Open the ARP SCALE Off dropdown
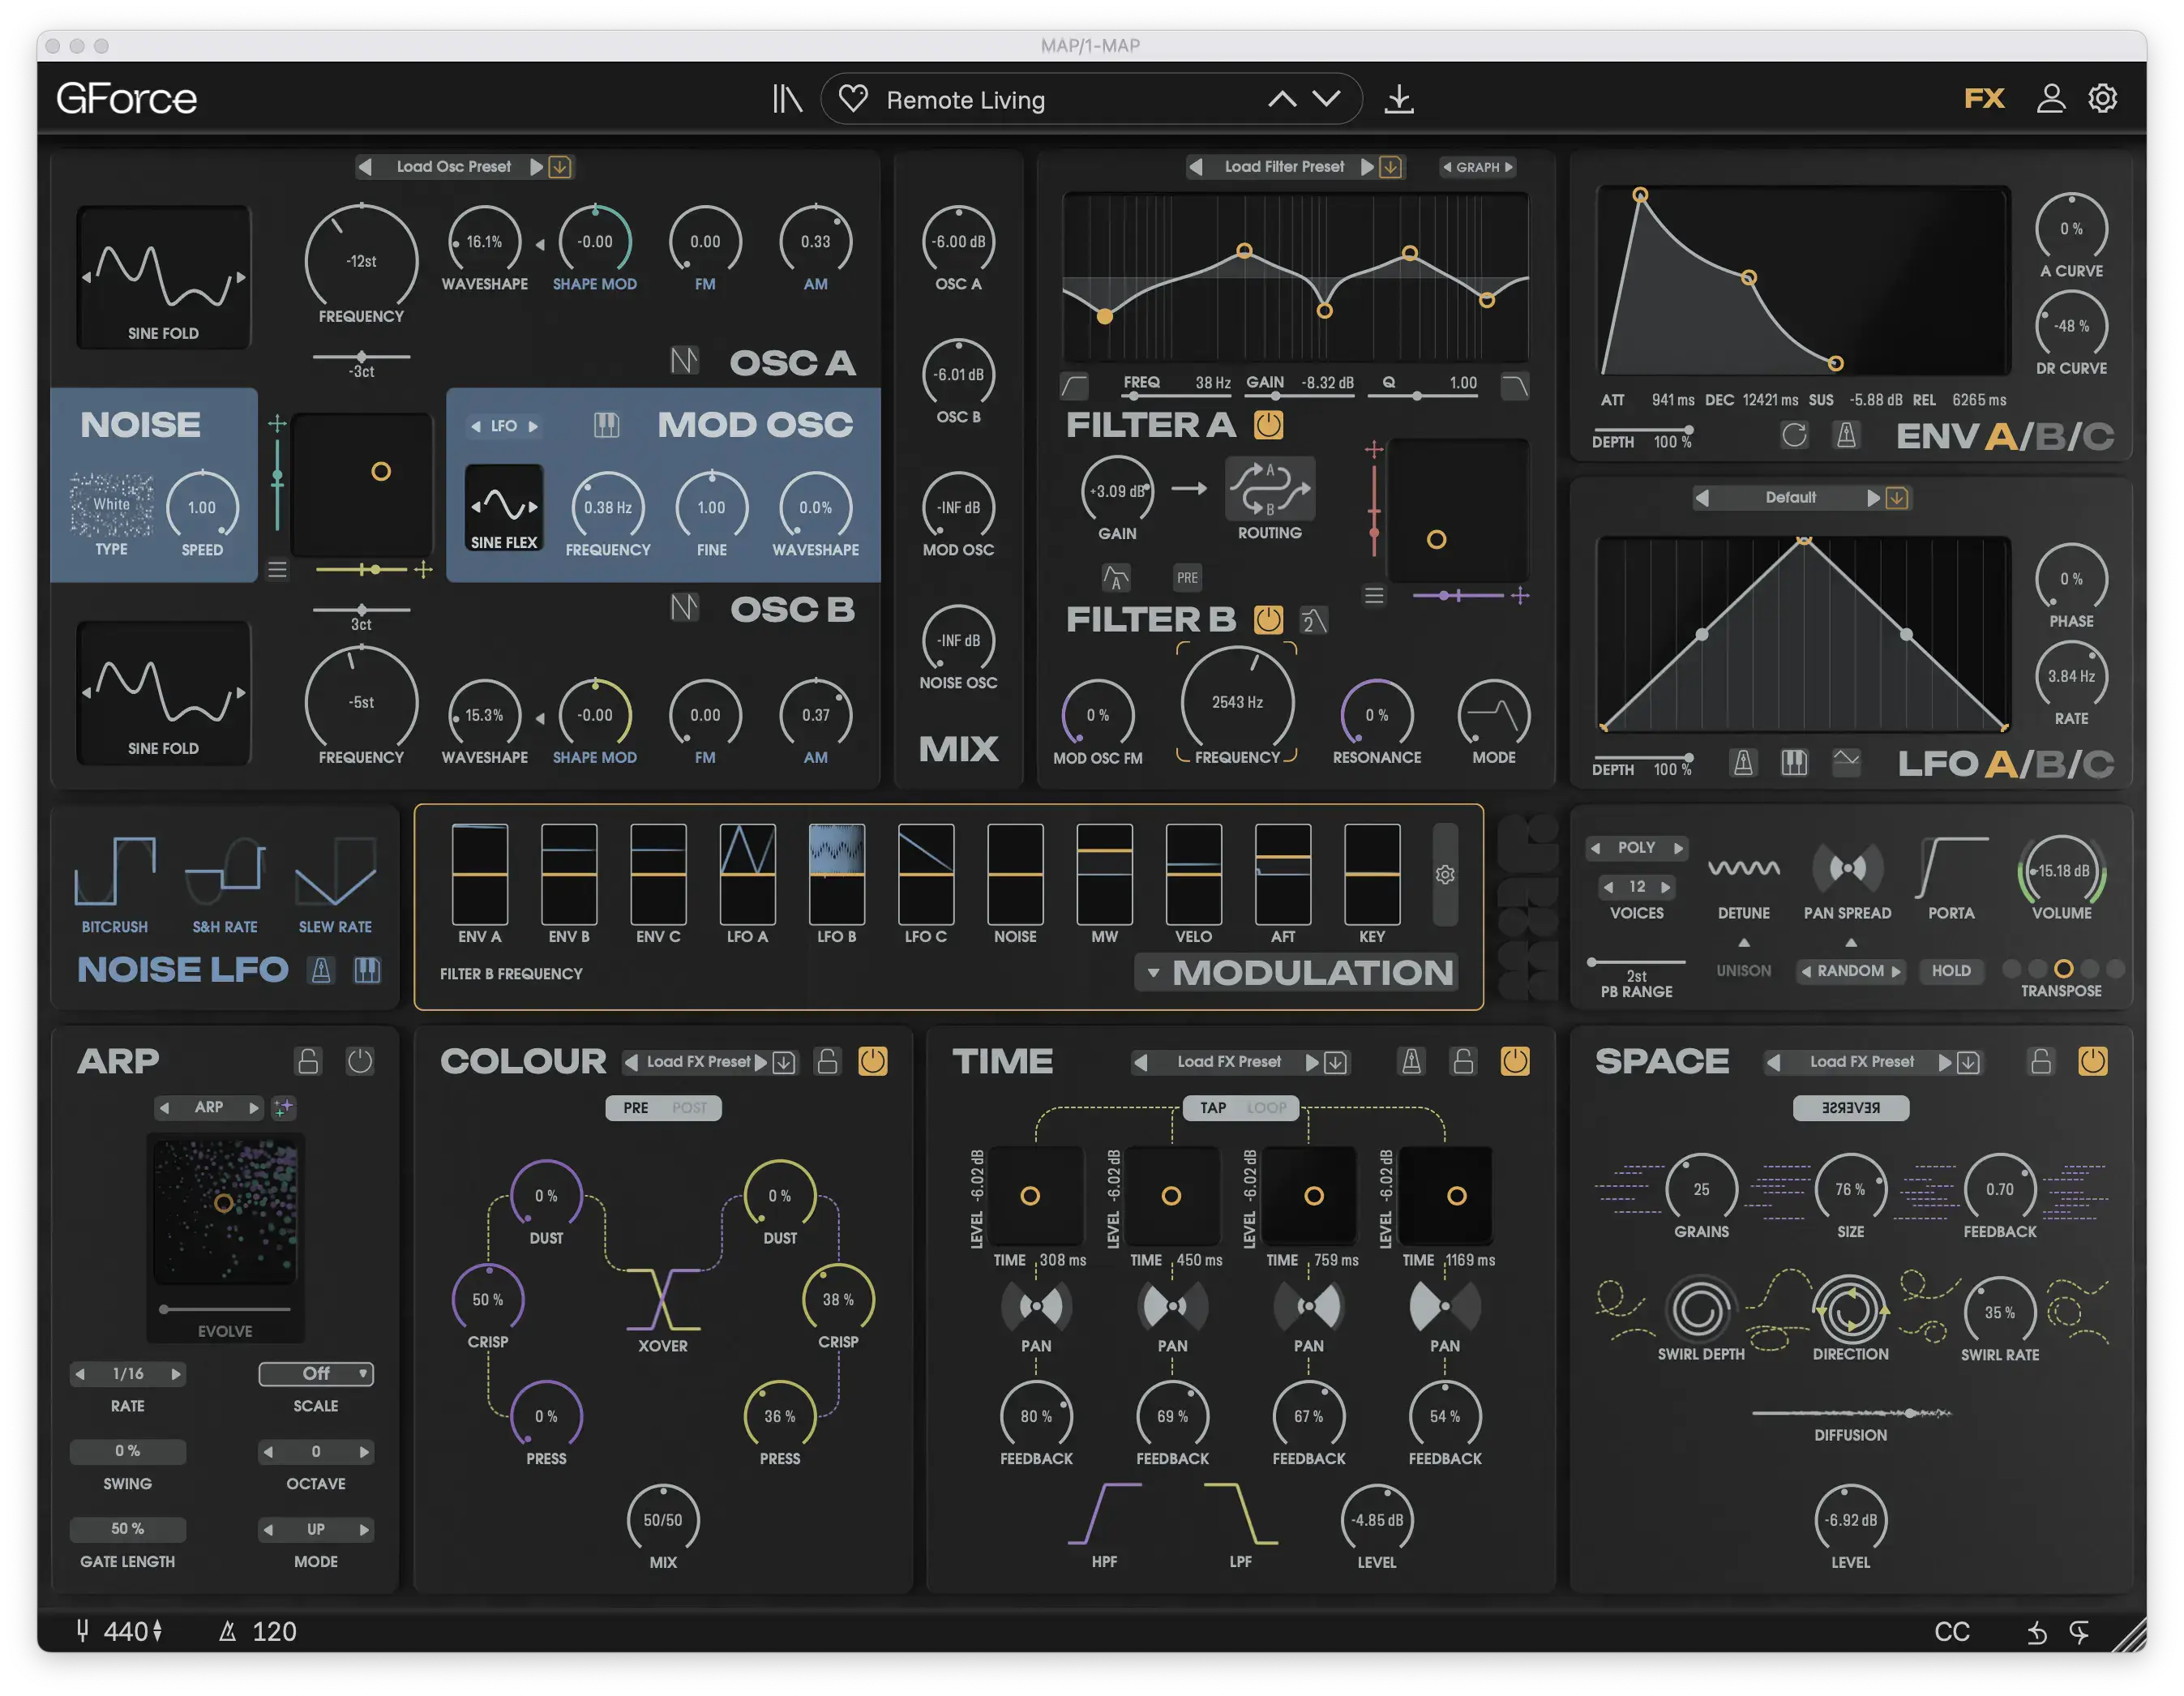Image resolution: width=2184 pixels, height=1696 pixels. (316, 1374)
